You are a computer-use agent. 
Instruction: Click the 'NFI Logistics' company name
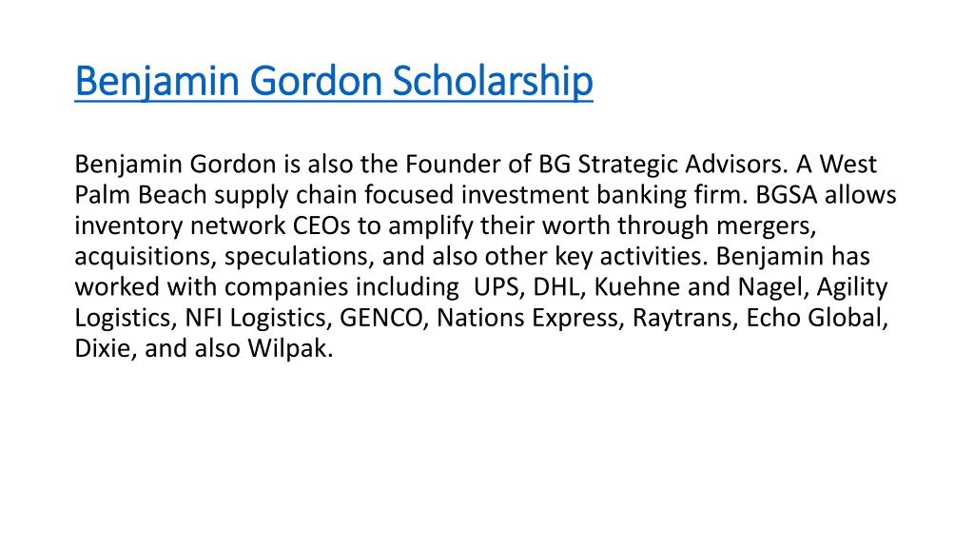(x=255, y=319)
